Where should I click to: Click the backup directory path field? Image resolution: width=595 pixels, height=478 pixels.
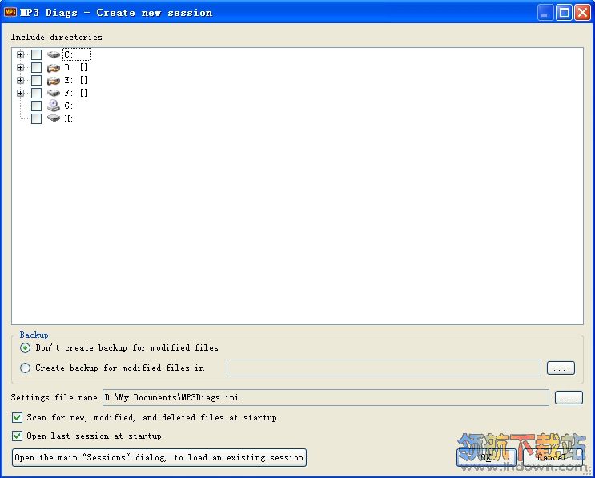384,368
